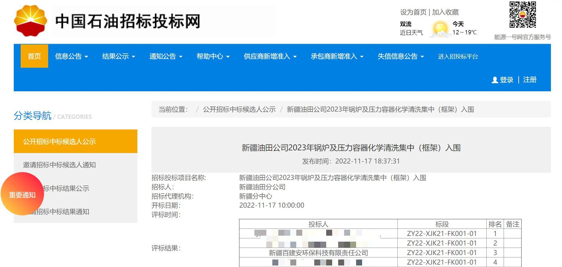Select sidebar item ending 标中标结果公示
The height and width of the screenshot is (267, 562).
pos(75,188)
